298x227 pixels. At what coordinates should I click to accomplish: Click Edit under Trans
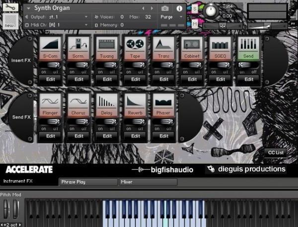tap(163, 80)
